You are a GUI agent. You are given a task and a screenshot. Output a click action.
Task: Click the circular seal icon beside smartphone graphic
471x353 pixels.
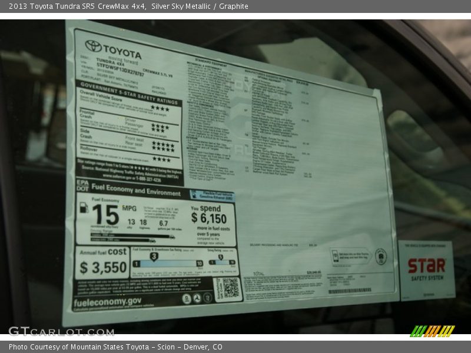point(380,257)
